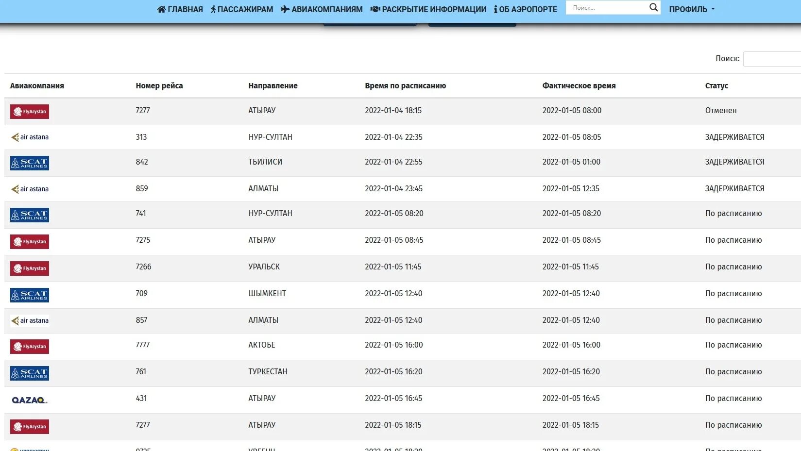Screen dimensions: 801x451
Task: Open the ГЛАВНАЯ home menu item
Action: (180, 9)
